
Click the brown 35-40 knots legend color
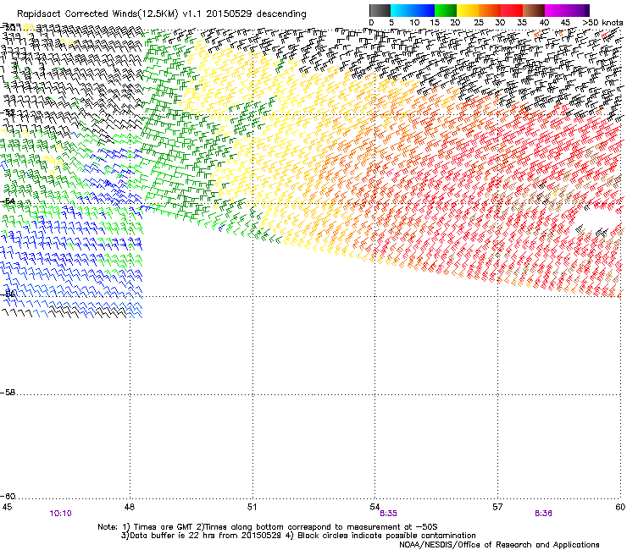pyautogui.click(x=534, y=10)
